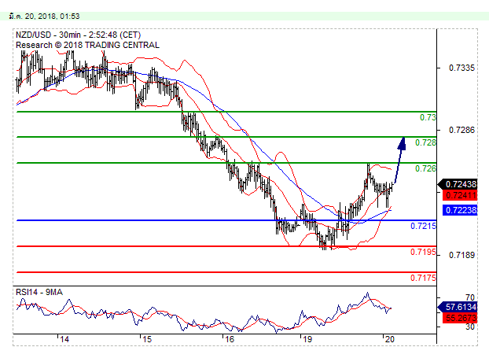This screenshot has height=358, width=489.
Task: Click the blue 0.72238 moving average tag
Action: pyautogui.click(x=460, y=210)
